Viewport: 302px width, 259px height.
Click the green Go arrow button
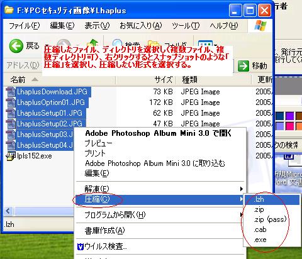243,66
